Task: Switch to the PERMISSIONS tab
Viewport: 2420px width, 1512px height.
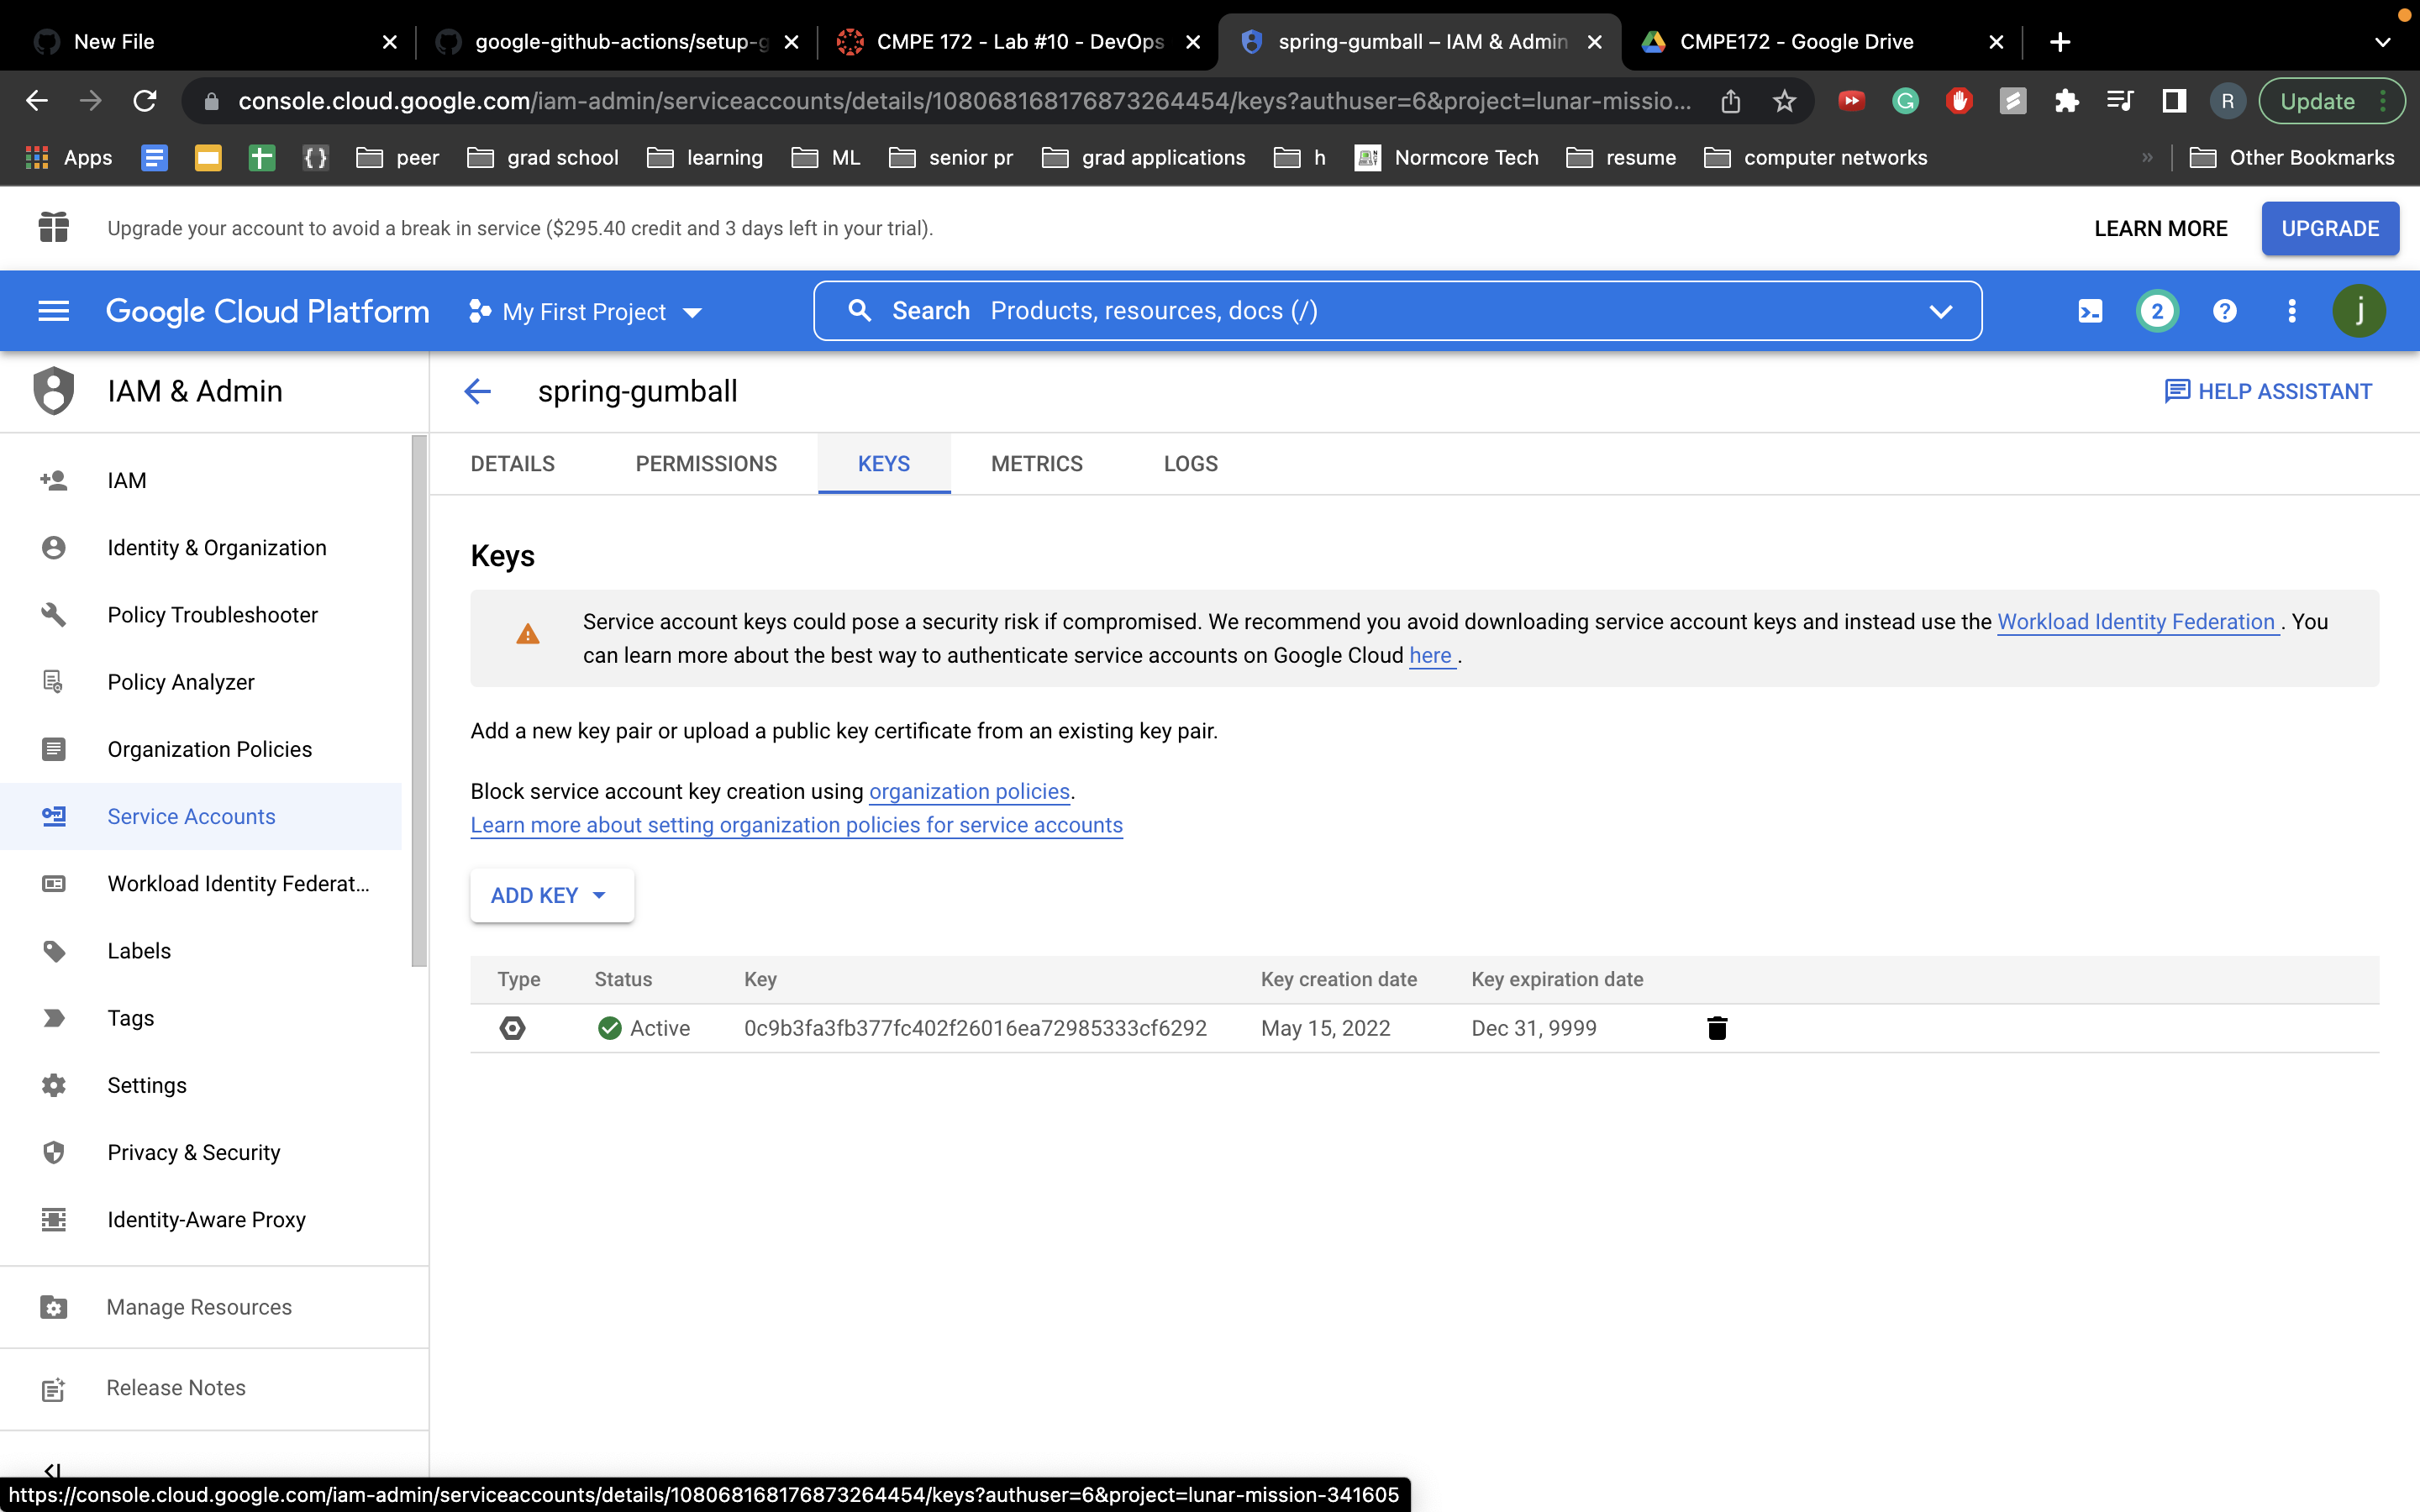Action: click(x=706, y=464)
